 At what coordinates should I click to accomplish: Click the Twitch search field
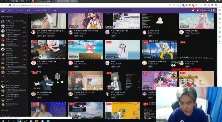click(x=109, y=10)
